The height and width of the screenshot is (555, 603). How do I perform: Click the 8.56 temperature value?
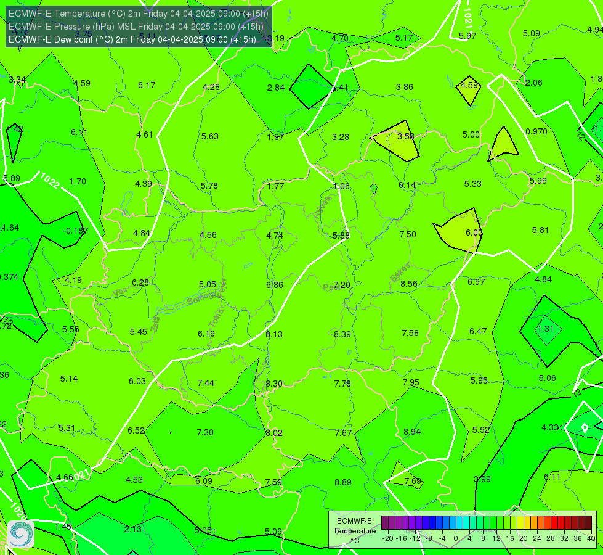pos(409,284)
